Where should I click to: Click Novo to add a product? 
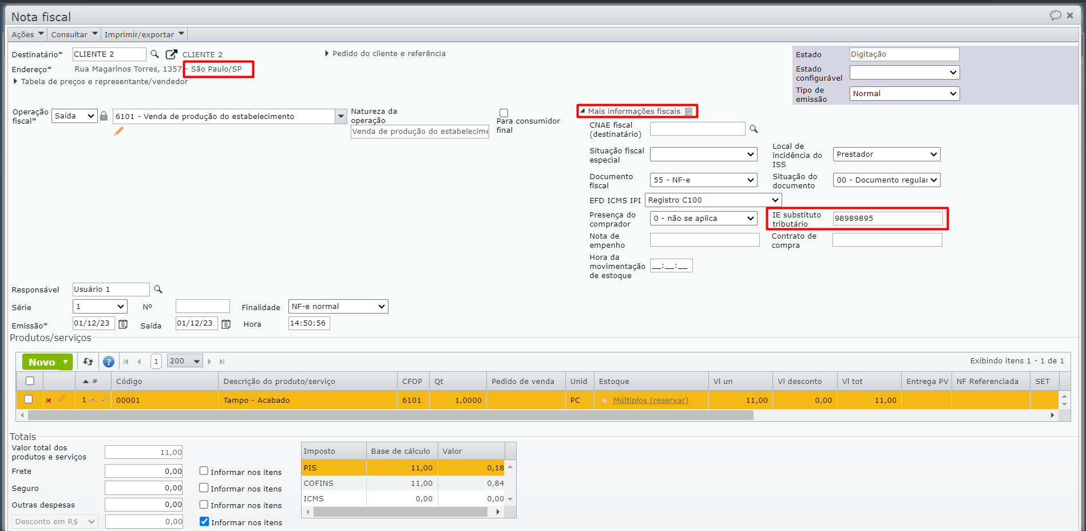click(x=42, y=362)
